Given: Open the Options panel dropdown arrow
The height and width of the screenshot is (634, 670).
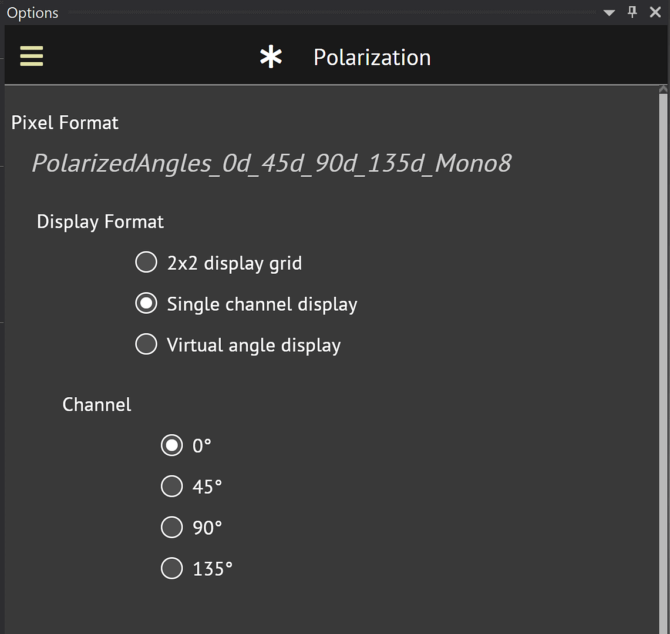Looking at the screenshot, I should tap(609, 12).
